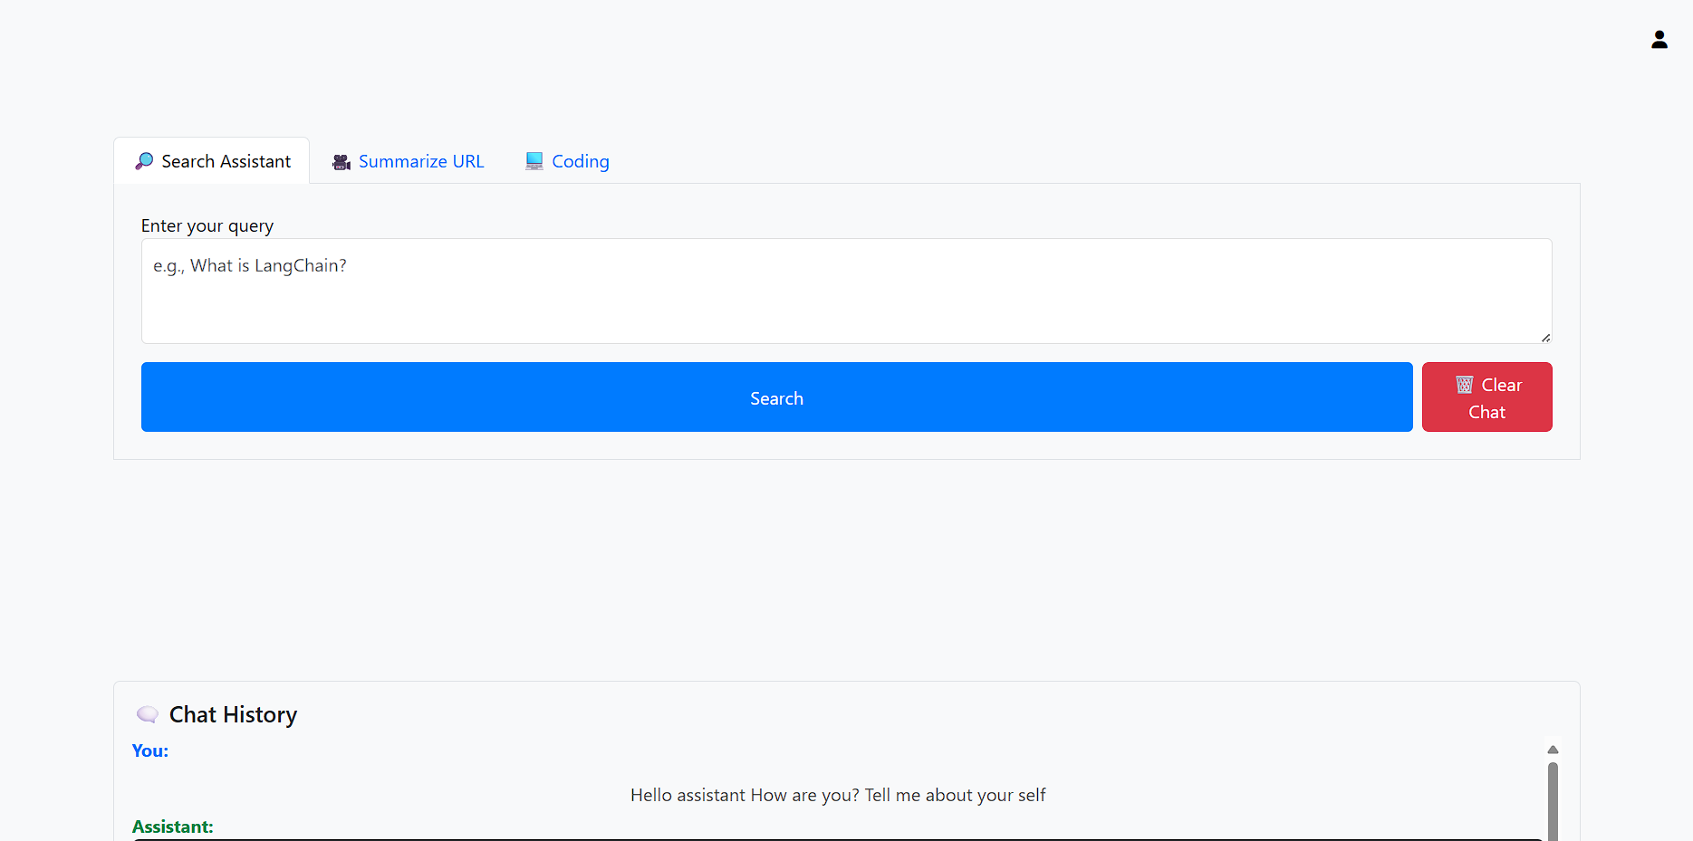Click the trash can icon in Clear Chat
This screenshot has width=1693, height=841.
1464,385
